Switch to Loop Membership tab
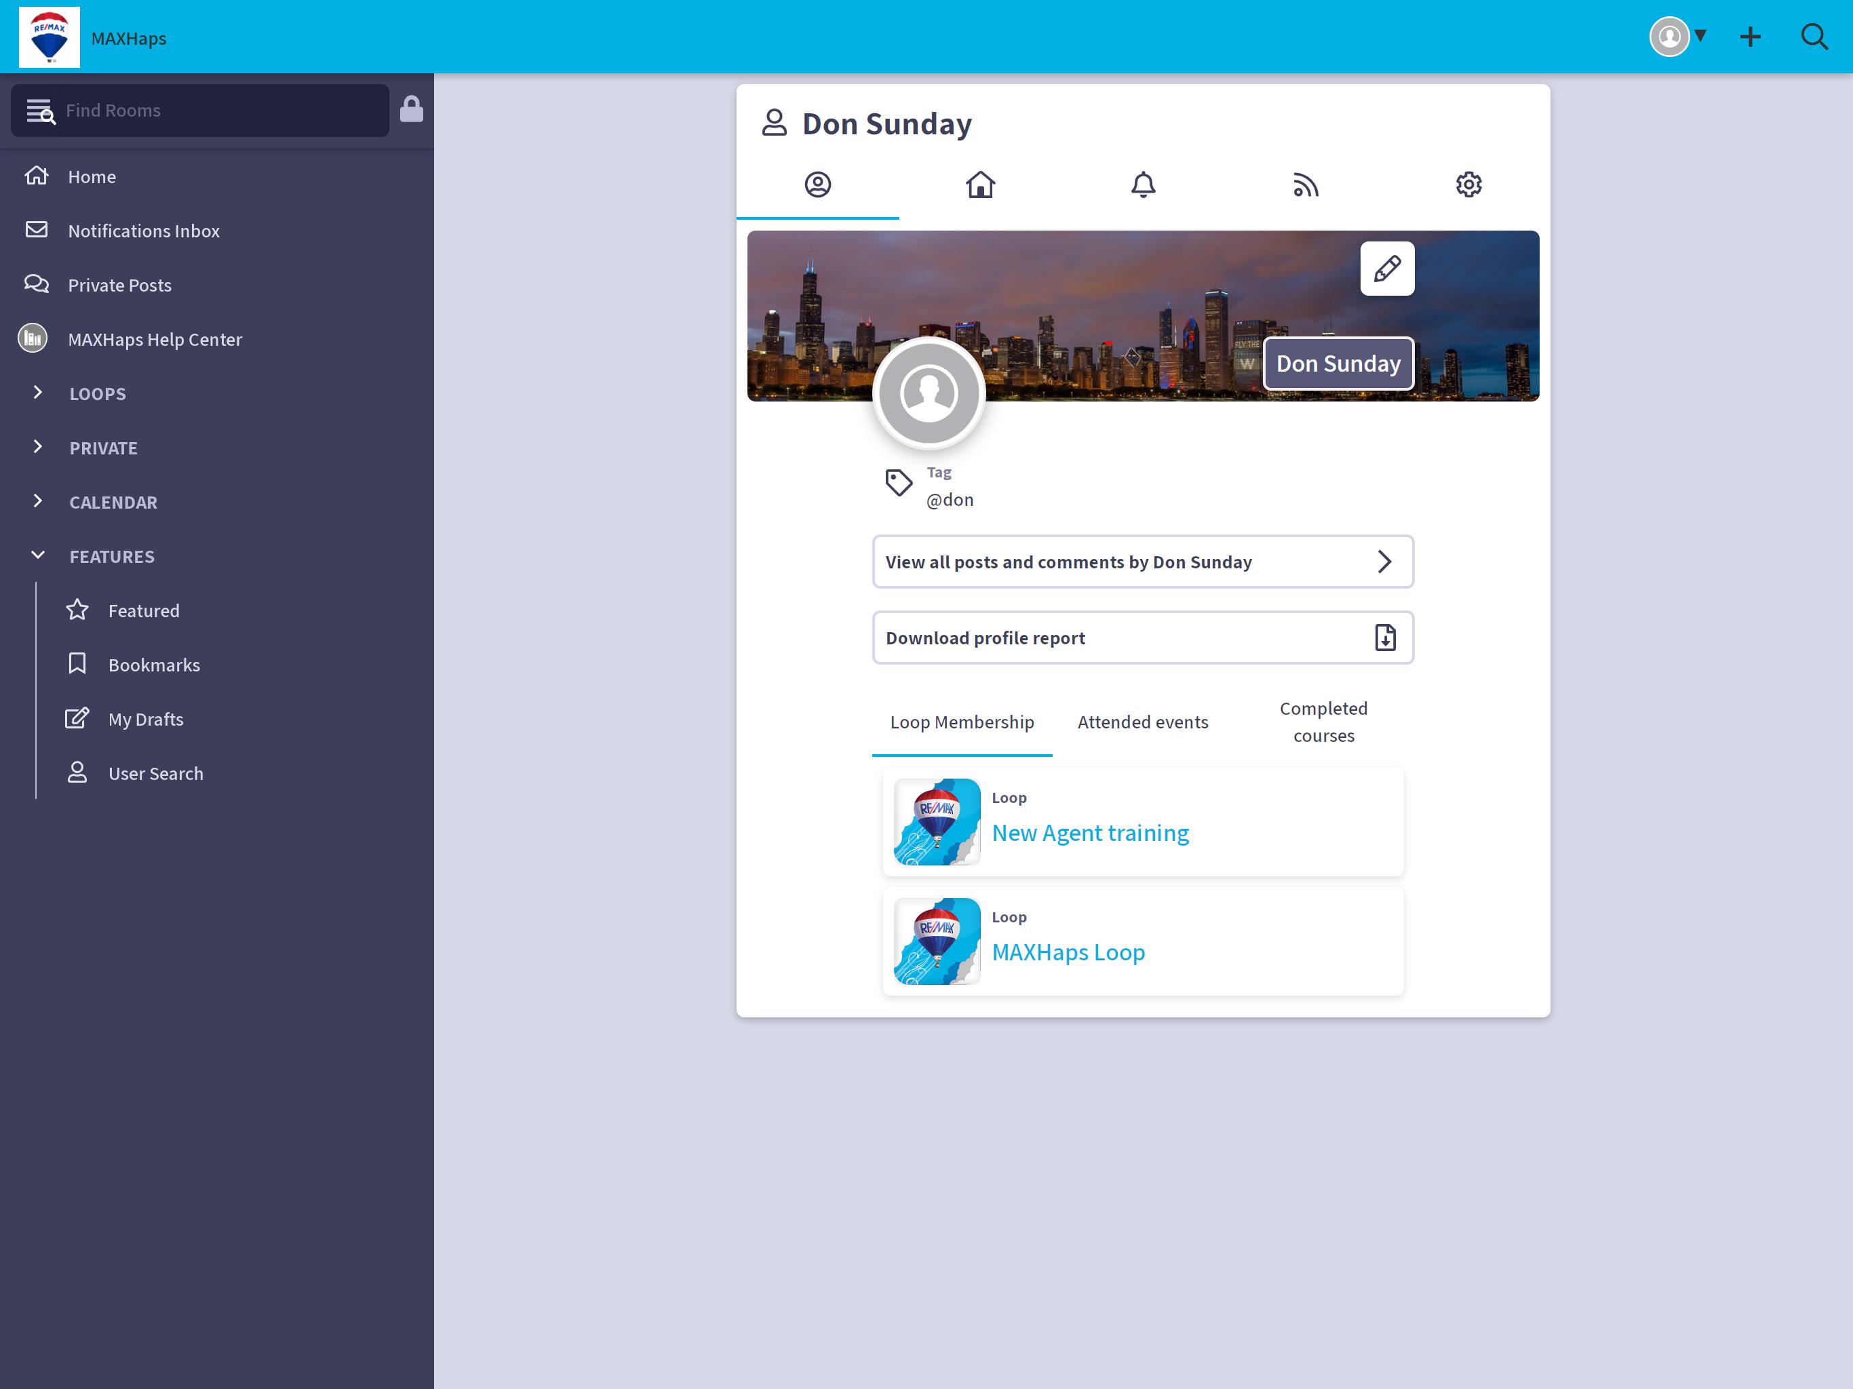Viewport: 1853px width, 1389px height. tap(962, 722)
